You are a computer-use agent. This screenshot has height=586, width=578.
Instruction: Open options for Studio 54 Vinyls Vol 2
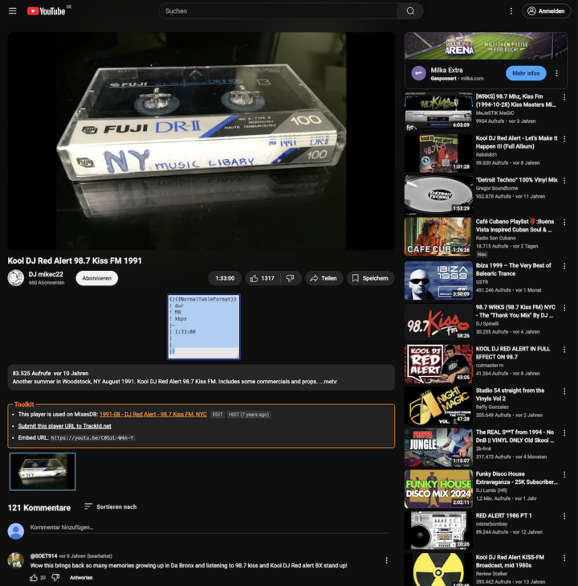coord(564,391)
